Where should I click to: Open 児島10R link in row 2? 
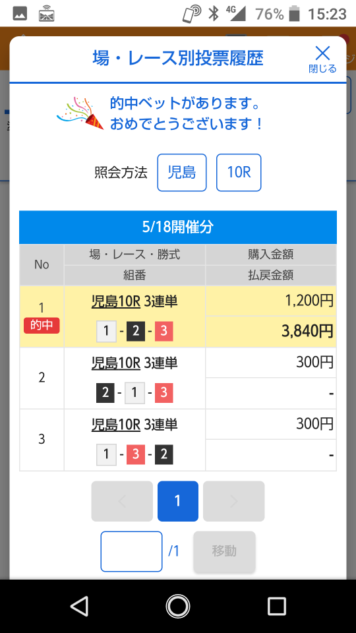tap(116, 363)
